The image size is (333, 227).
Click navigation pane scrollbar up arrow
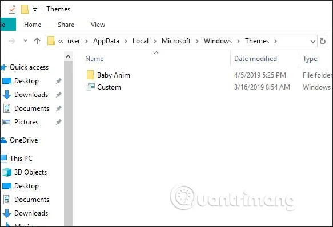(68, 56)
